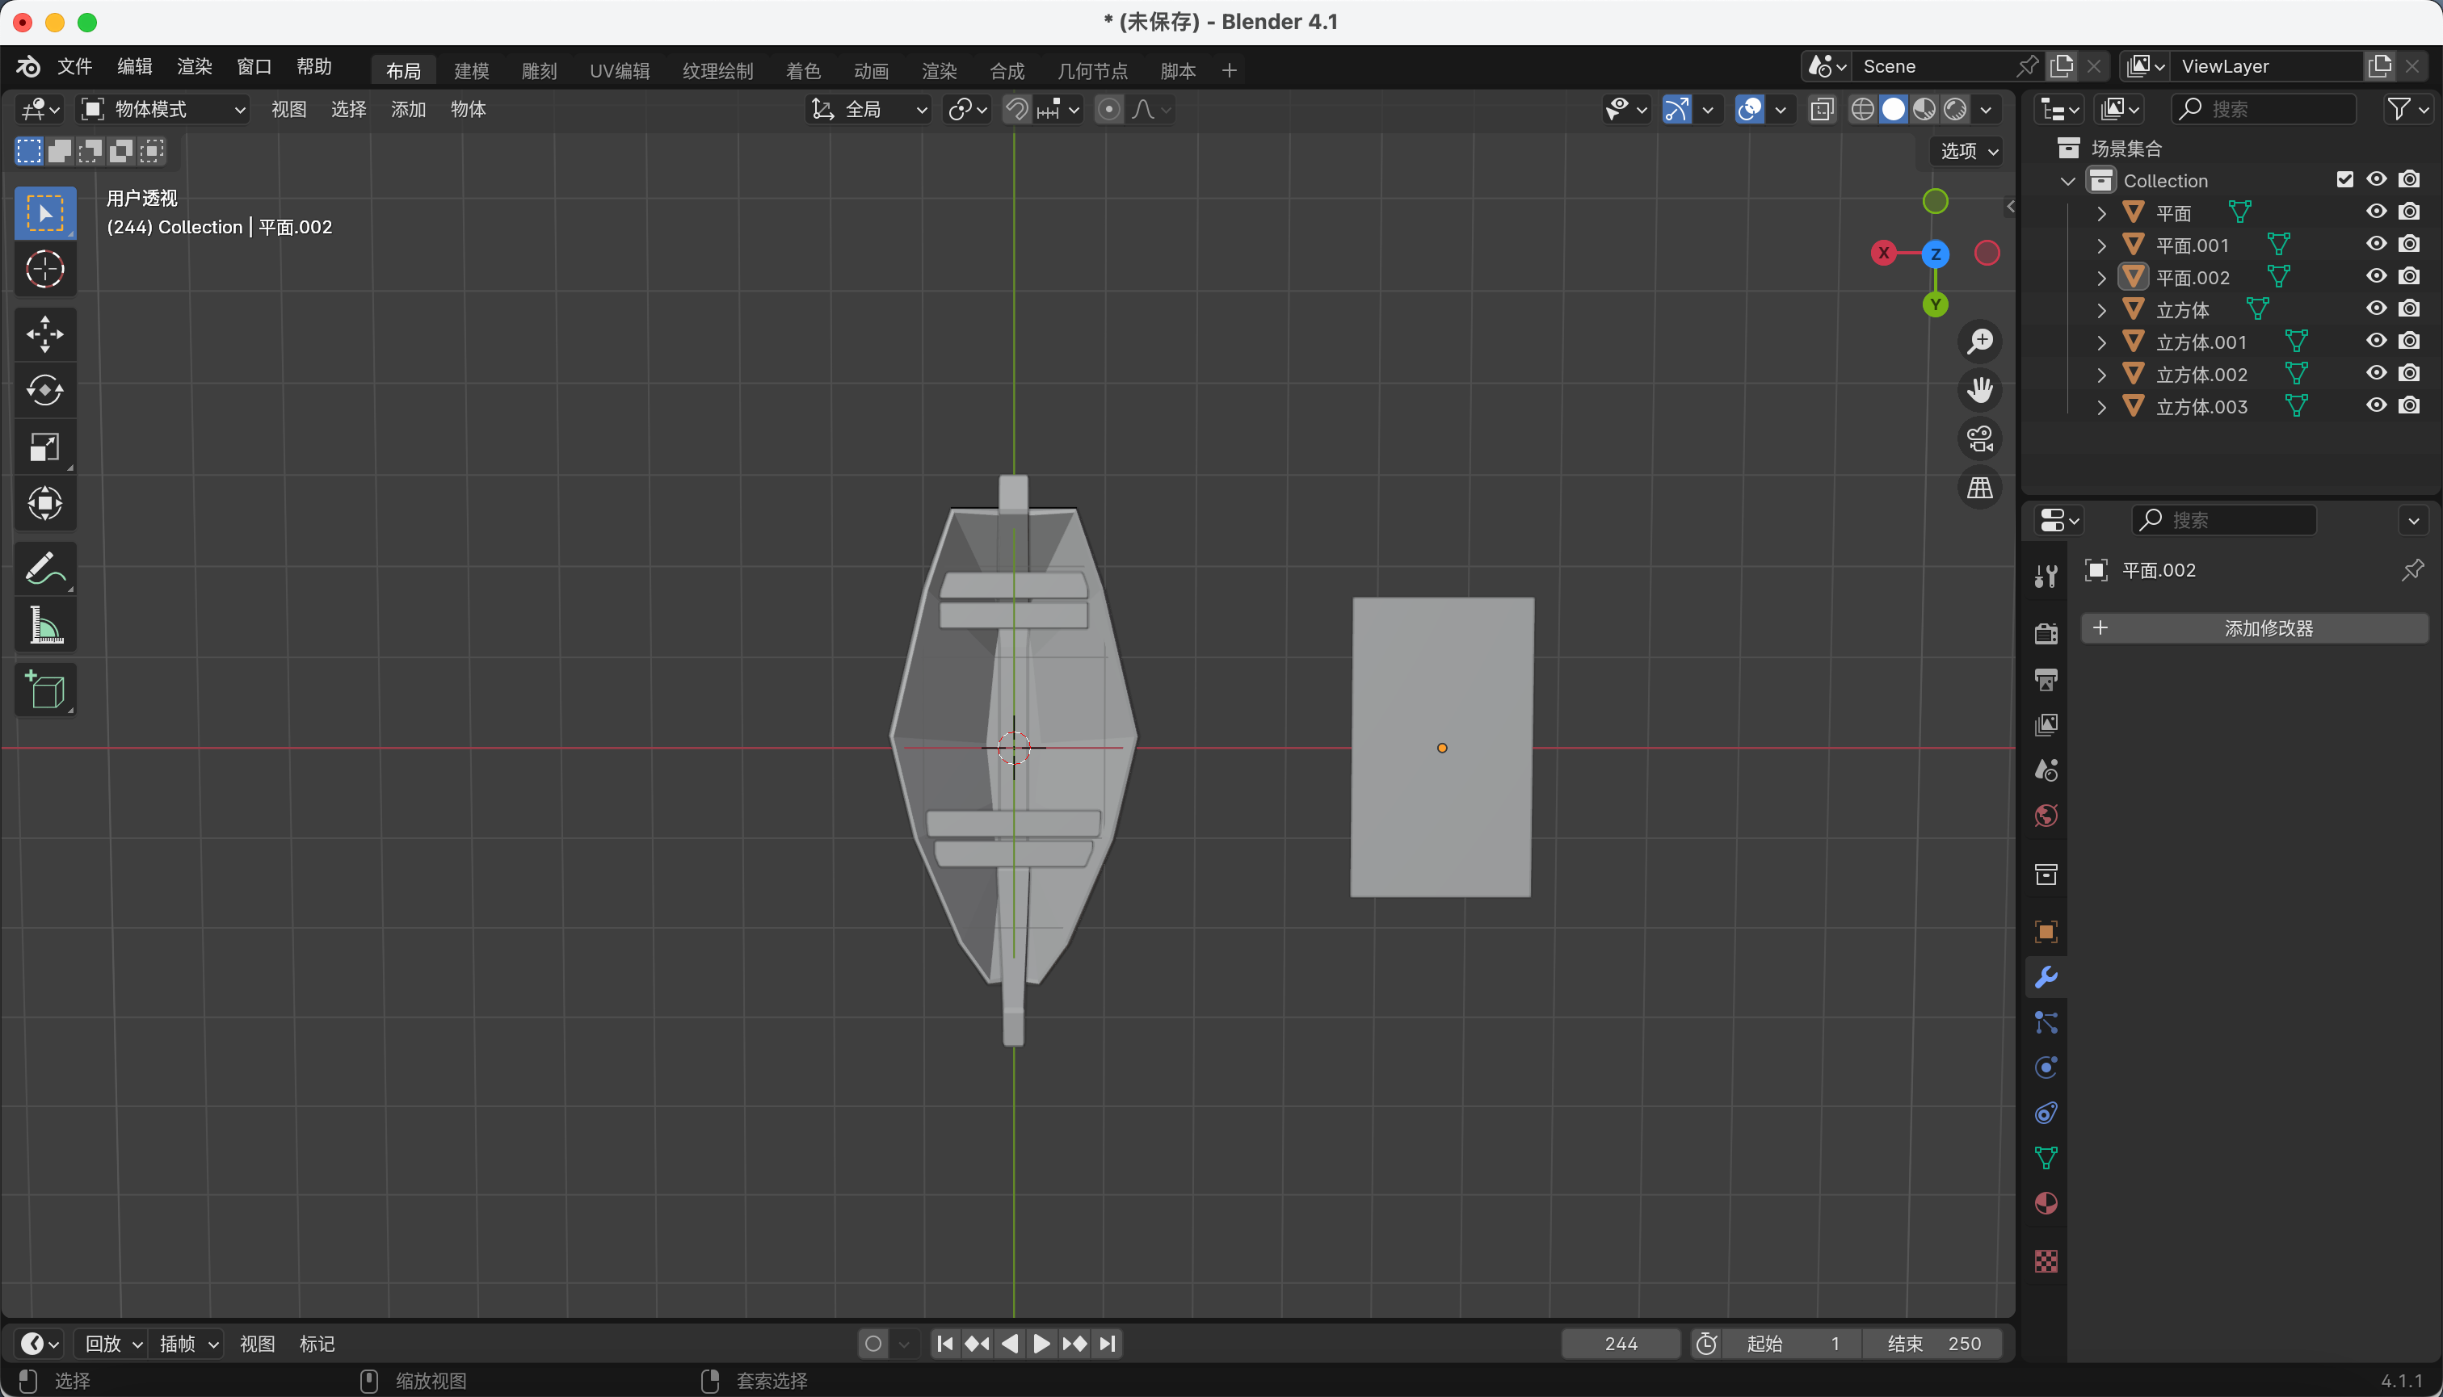Screen dimensions: 2443x1397
Task: Uncheck the Collection exclude checkbox
Action: coord(2344,179)
